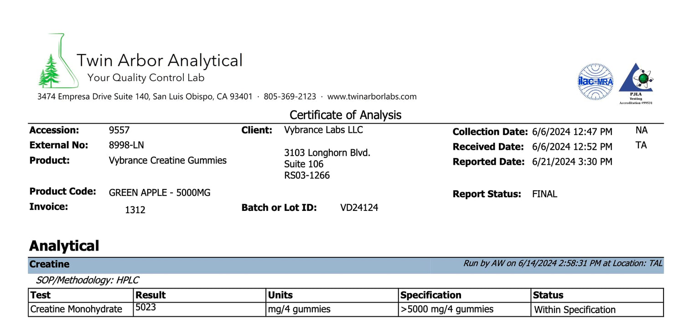
Task: Select the External No value 8998-LN
Action: point(126,146)
